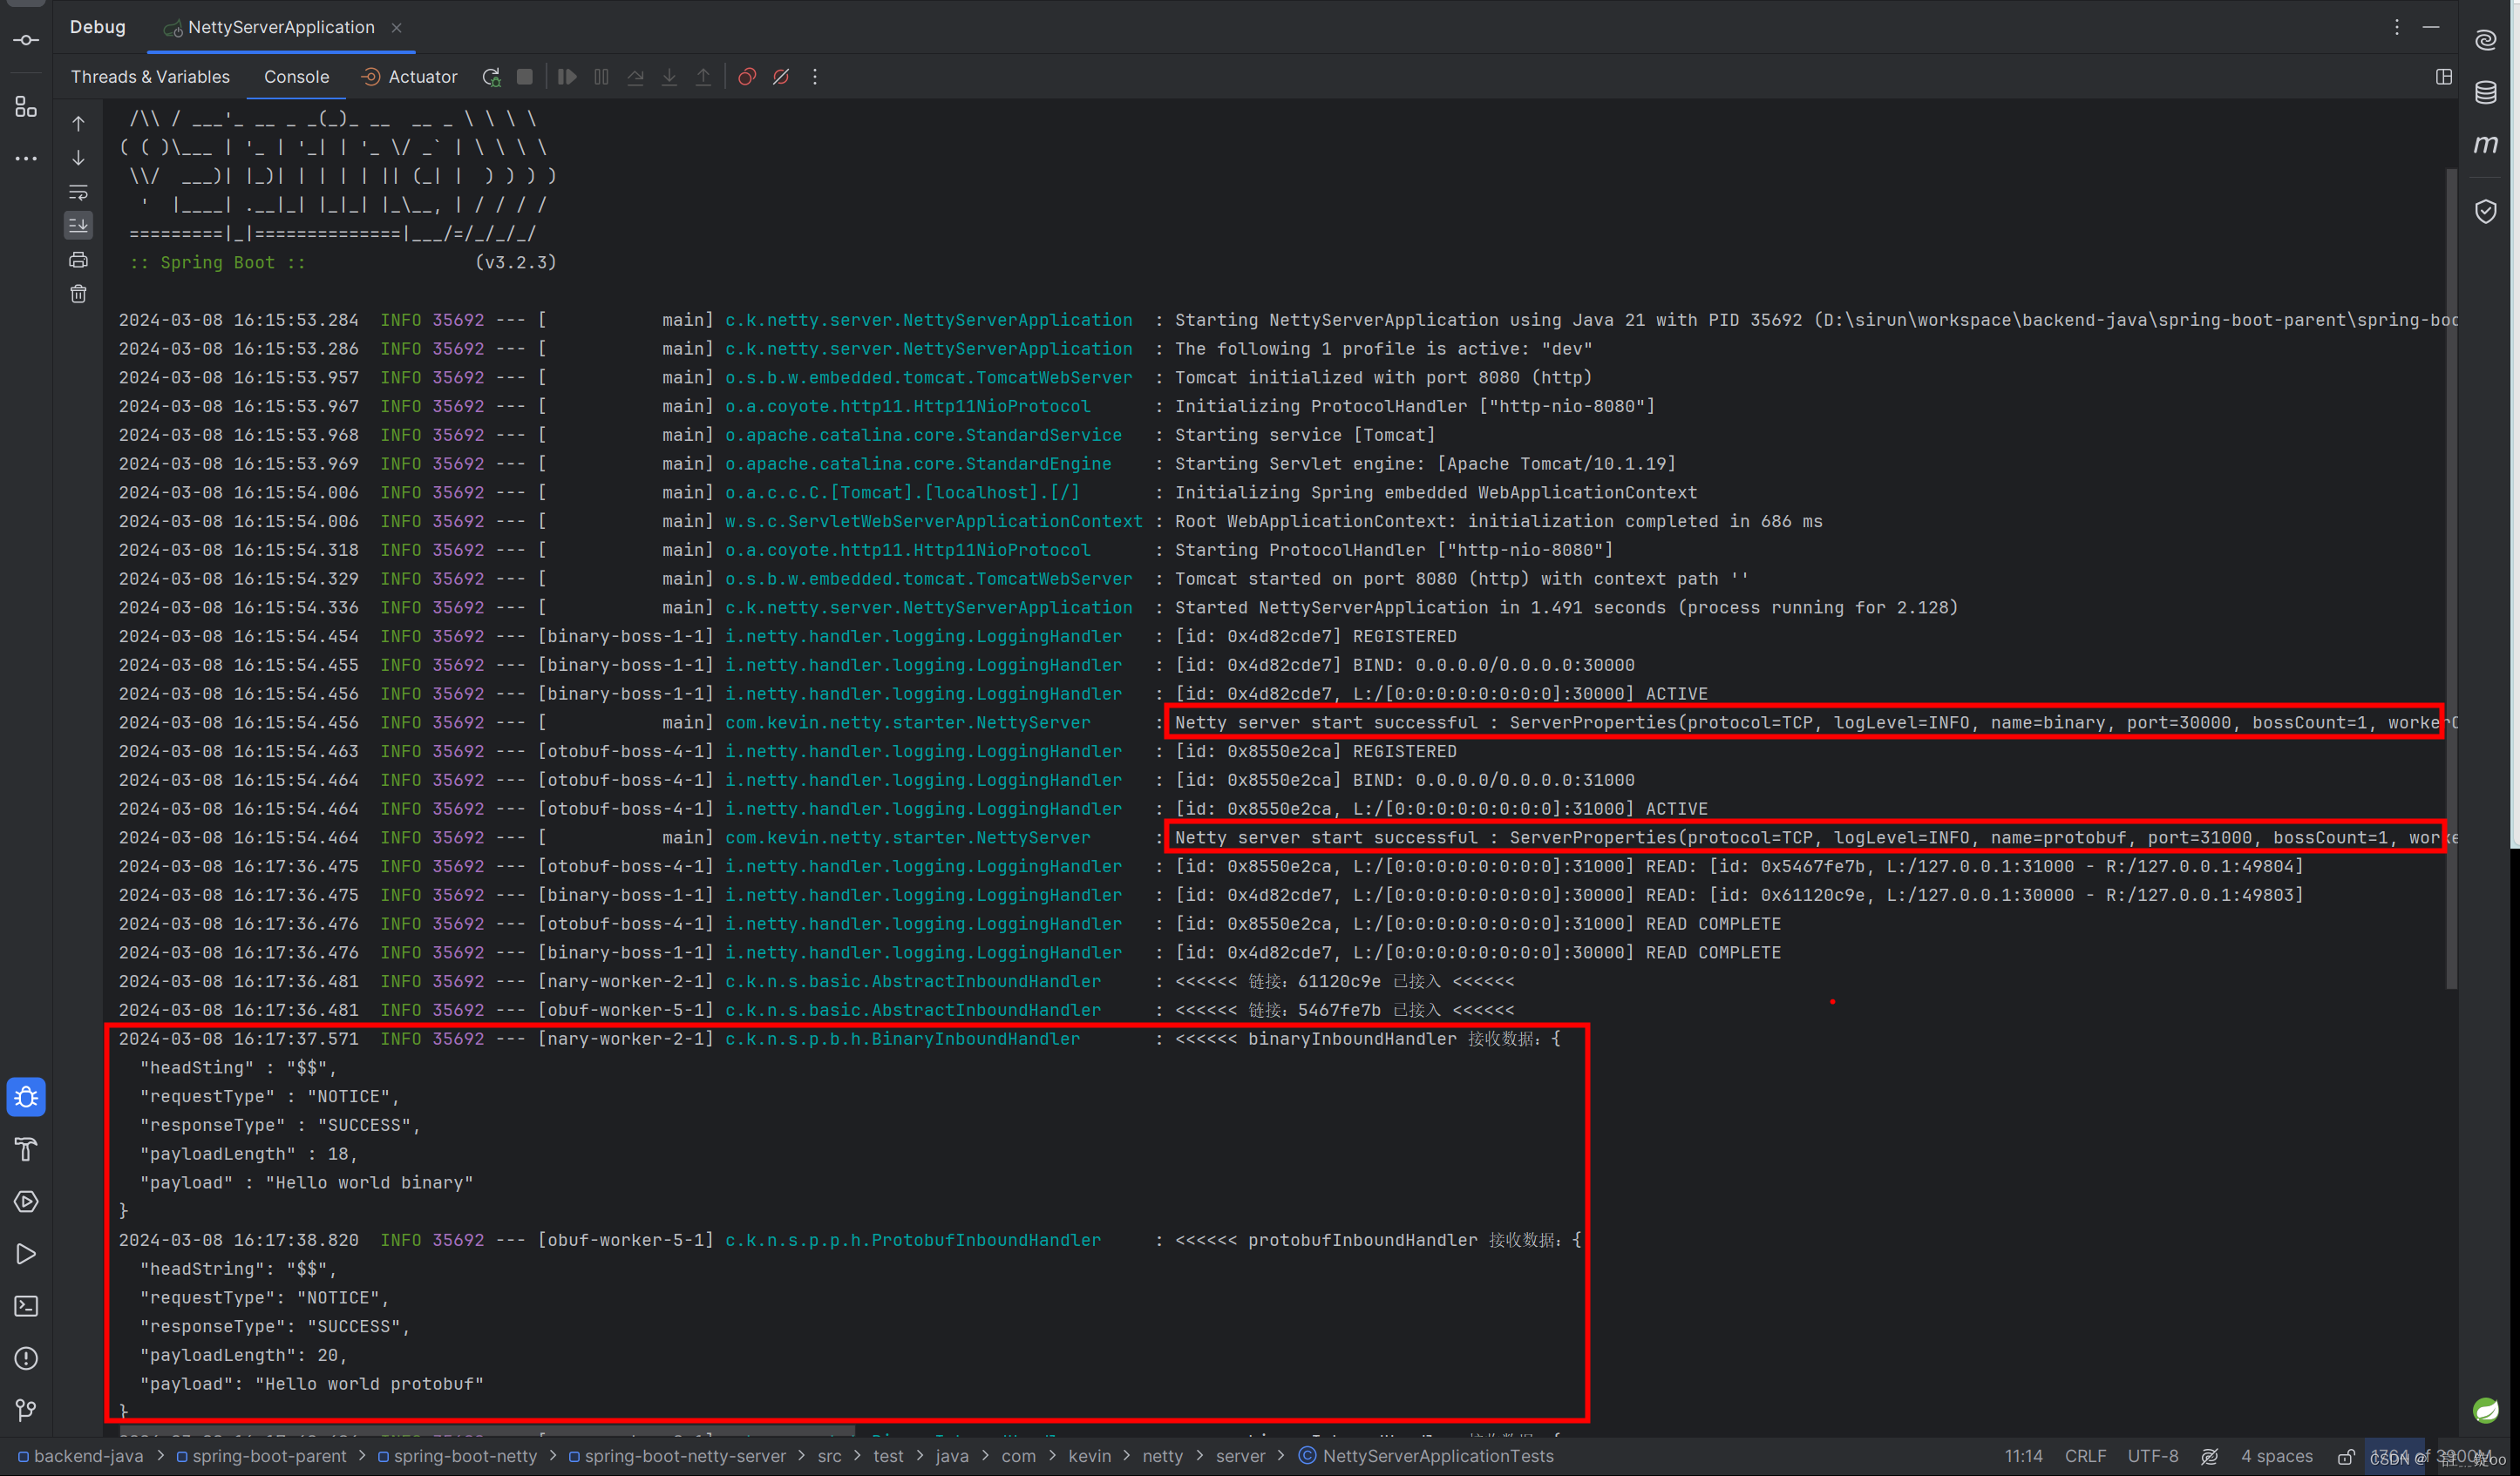Viewport: 2520px width, 1476px height.
Task: Click the 11:14 line:column indicator
Action: [x=2023, y=1456]
